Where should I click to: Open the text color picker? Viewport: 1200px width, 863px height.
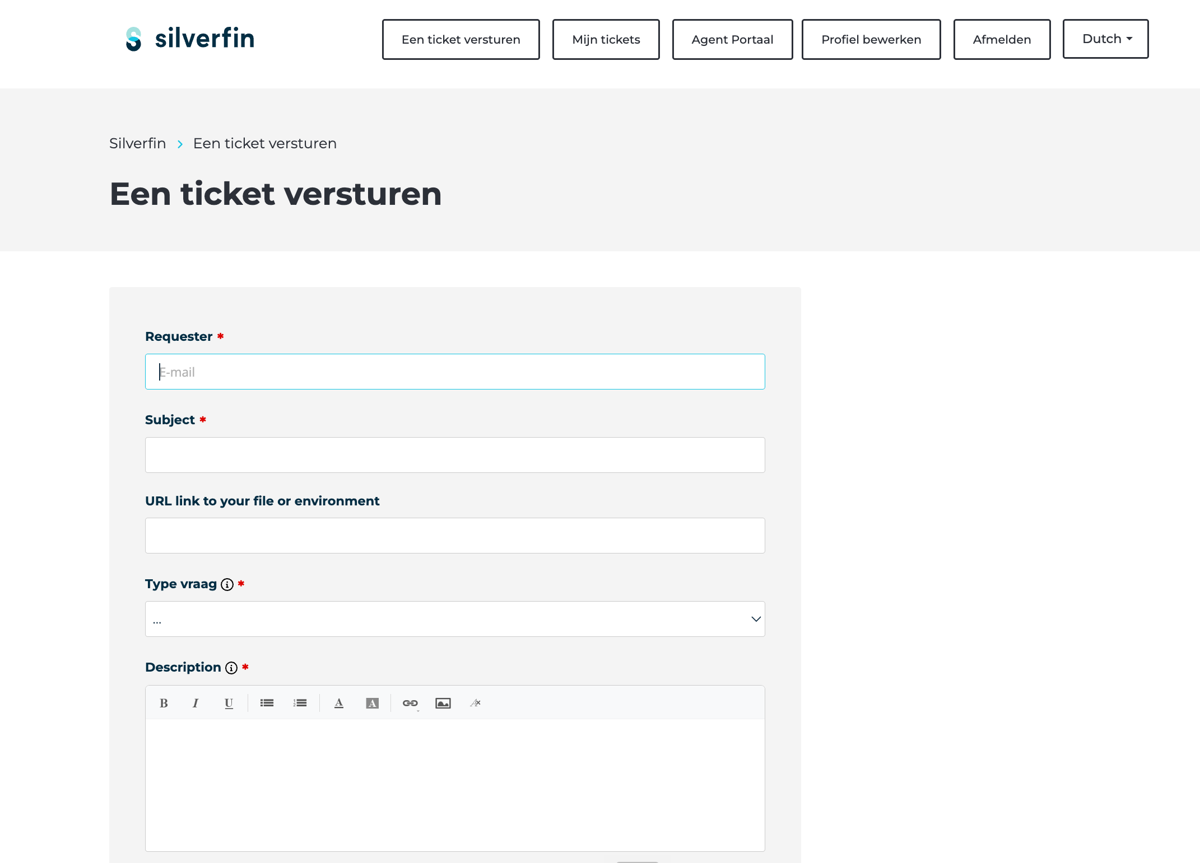pyautogui.click(x=339, y=703)
